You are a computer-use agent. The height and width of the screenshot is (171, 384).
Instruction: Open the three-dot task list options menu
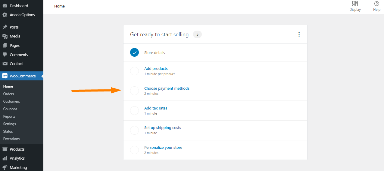(299, 34)
